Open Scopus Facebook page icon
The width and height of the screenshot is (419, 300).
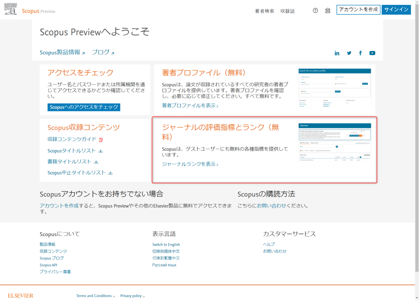[x=360, y=53]
